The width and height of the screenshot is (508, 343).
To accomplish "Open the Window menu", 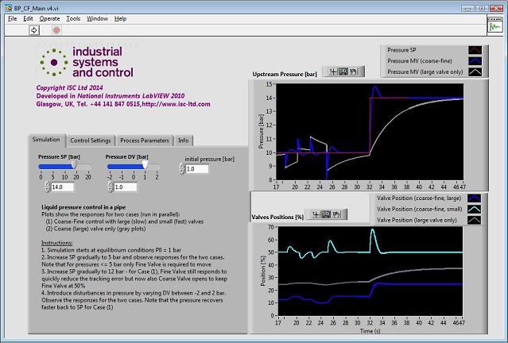I will [97, 19].
